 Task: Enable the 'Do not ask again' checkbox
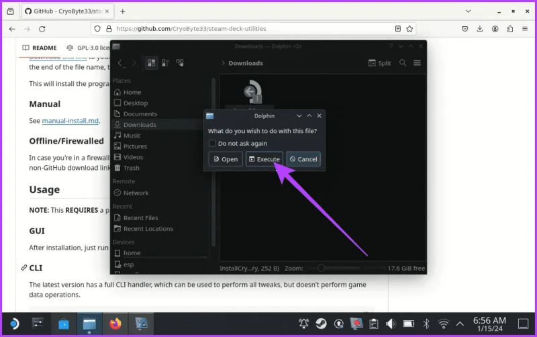(x=212, y=143)
